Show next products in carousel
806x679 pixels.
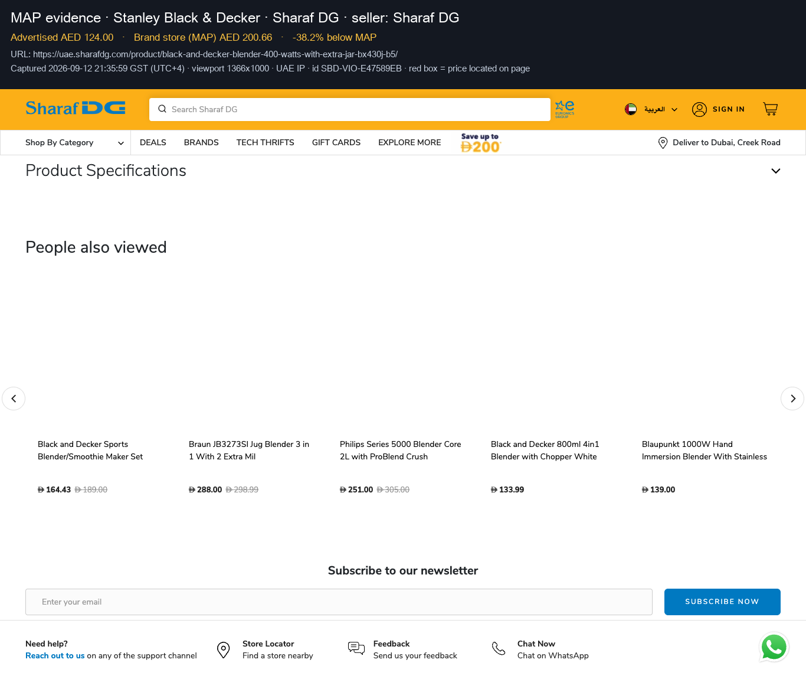click(792, 399)
